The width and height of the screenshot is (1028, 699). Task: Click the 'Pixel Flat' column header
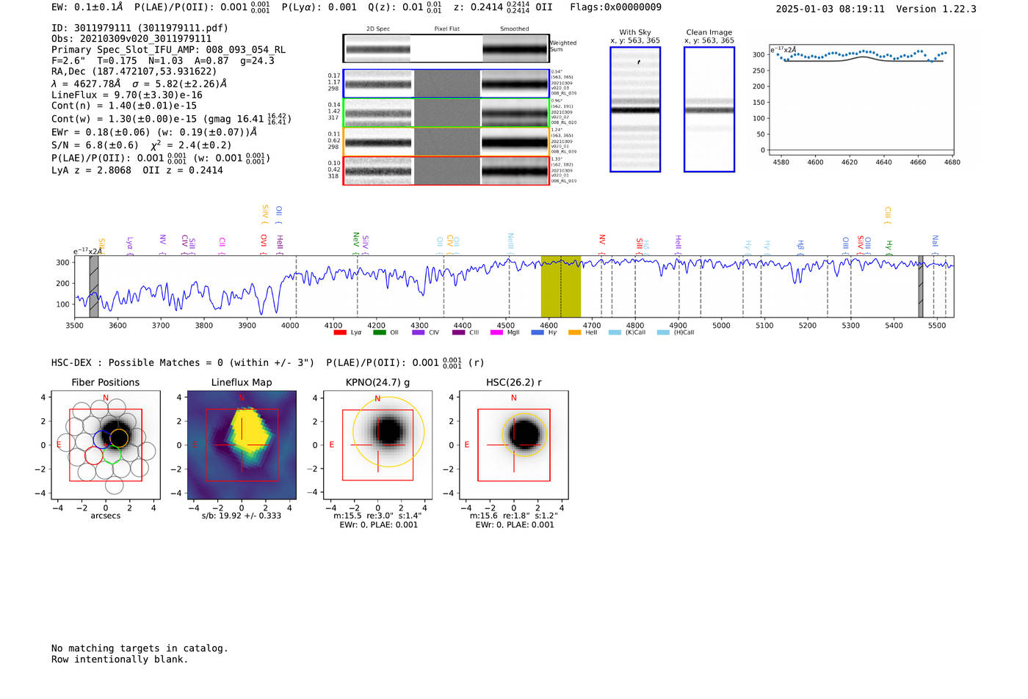(446, 29)
